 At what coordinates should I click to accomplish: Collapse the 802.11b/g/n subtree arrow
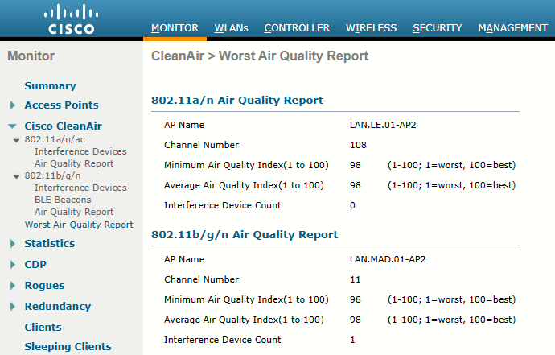pos(16,176)
